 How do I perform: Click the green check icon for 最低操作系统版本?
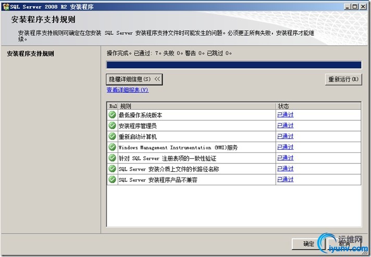[x=112, y=114]
